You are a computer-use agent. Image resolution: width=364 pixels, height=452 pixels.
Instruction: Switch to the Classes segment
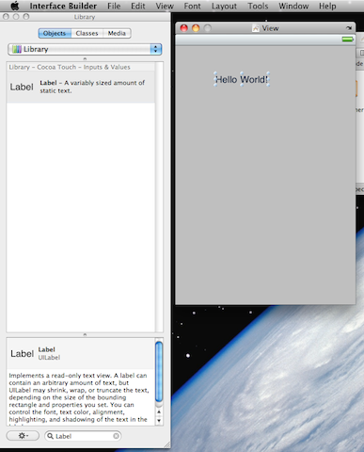[87, 33]
